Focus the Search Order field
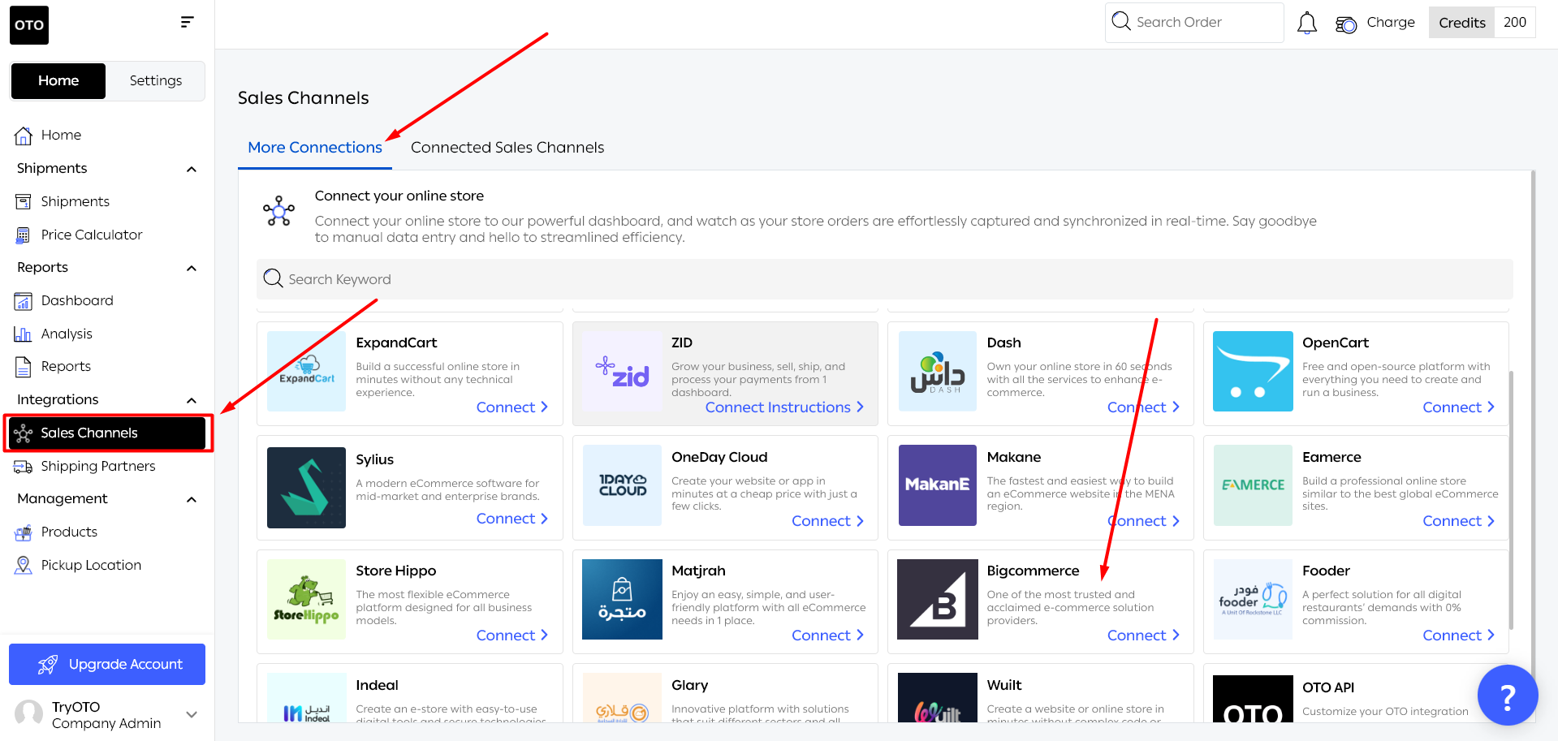This screenshot has width=1558, height=741. coord(1194,23)
